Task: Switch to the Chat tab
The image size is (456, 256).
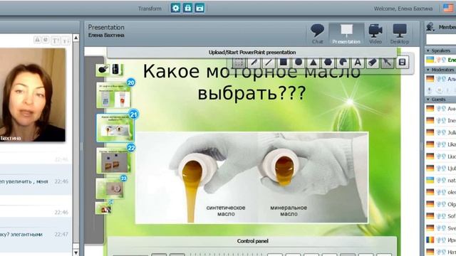Action: (x=317, y=34)
